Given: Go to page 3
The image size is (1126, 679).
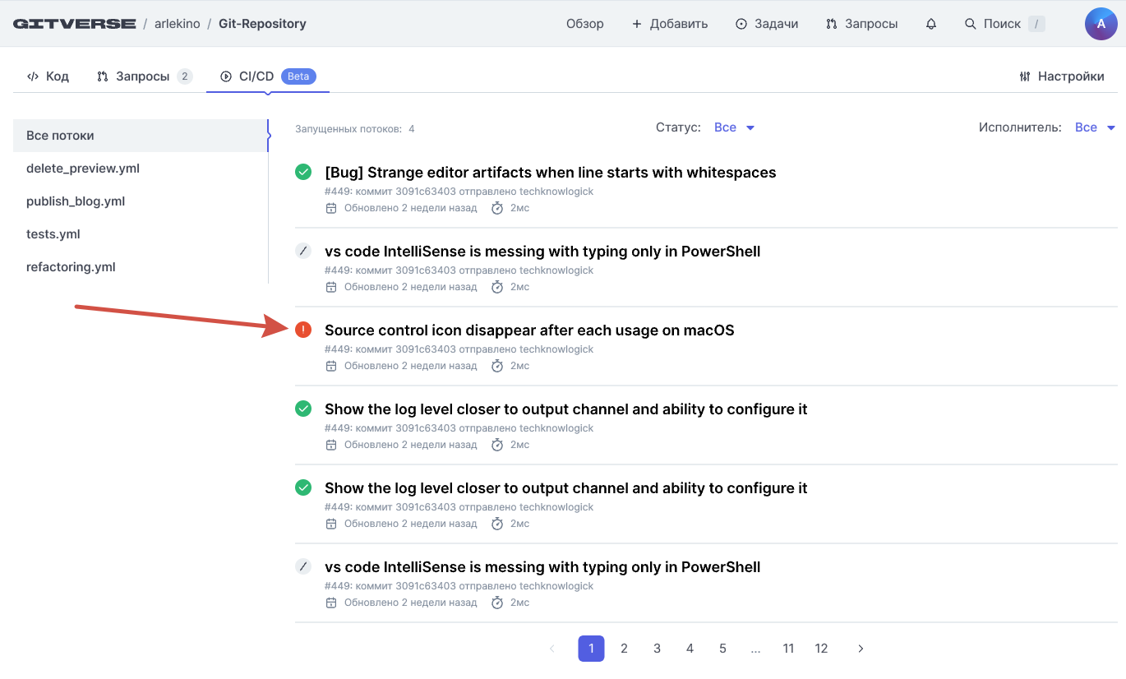Looking at the screenshot, I should pos(657,649).
